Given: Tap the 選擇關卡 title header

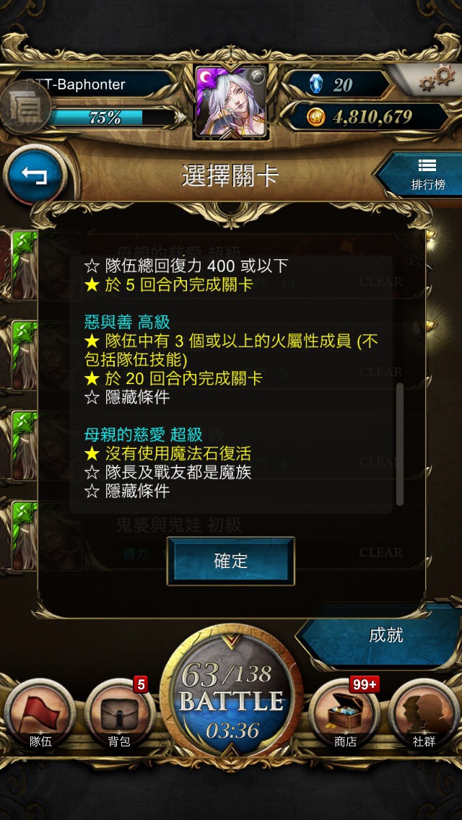Looking at the screenshot, I should tap(230, 175).
